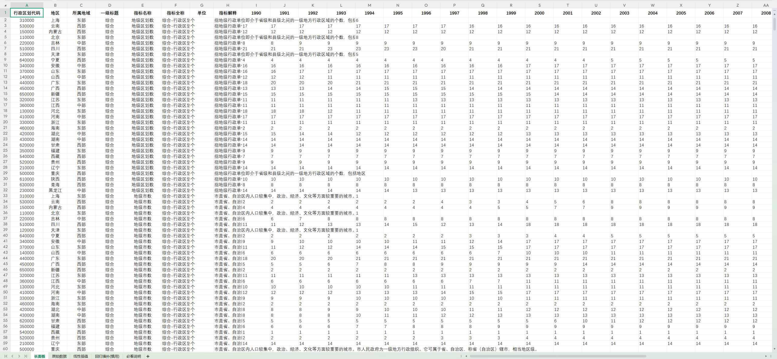Screen dimensions: 777x359
Task: Open the 回归填补(慎用) sheet tab
Action: click(x=107, y=356)
